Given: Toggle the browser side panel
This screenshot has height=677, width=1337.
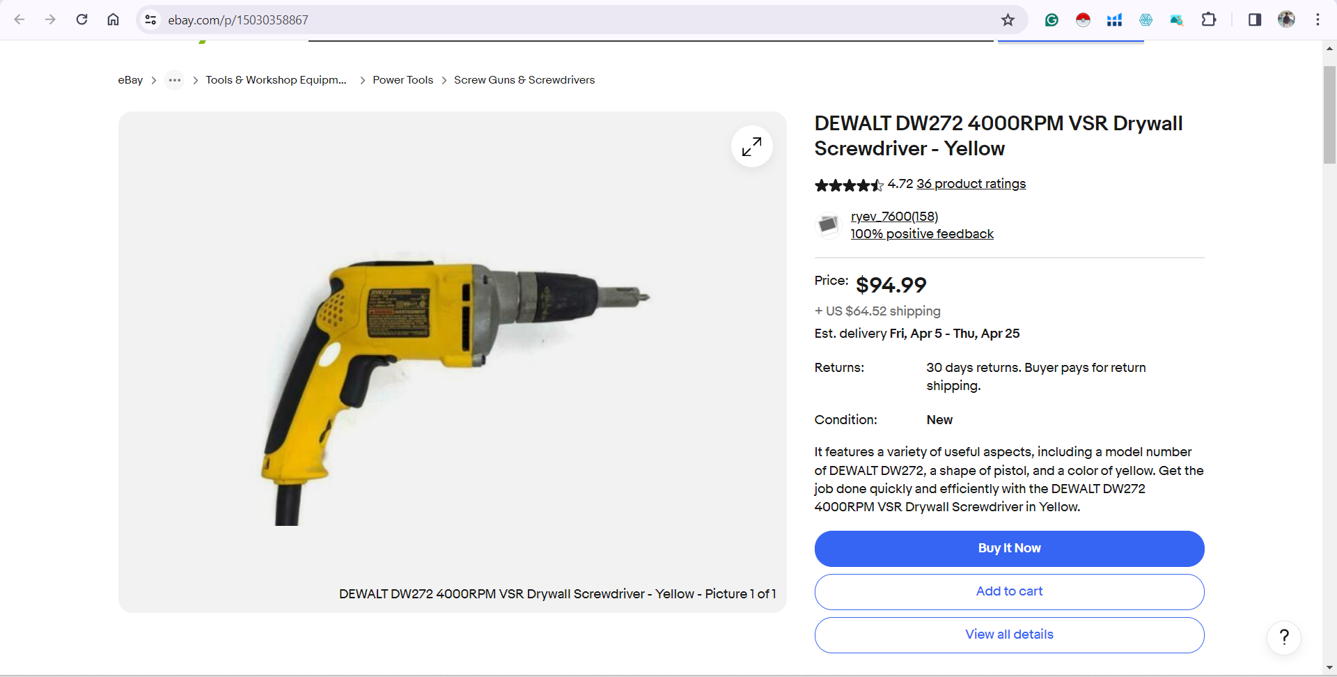Looking at the screenshot, I should [x=1255, y=20].
